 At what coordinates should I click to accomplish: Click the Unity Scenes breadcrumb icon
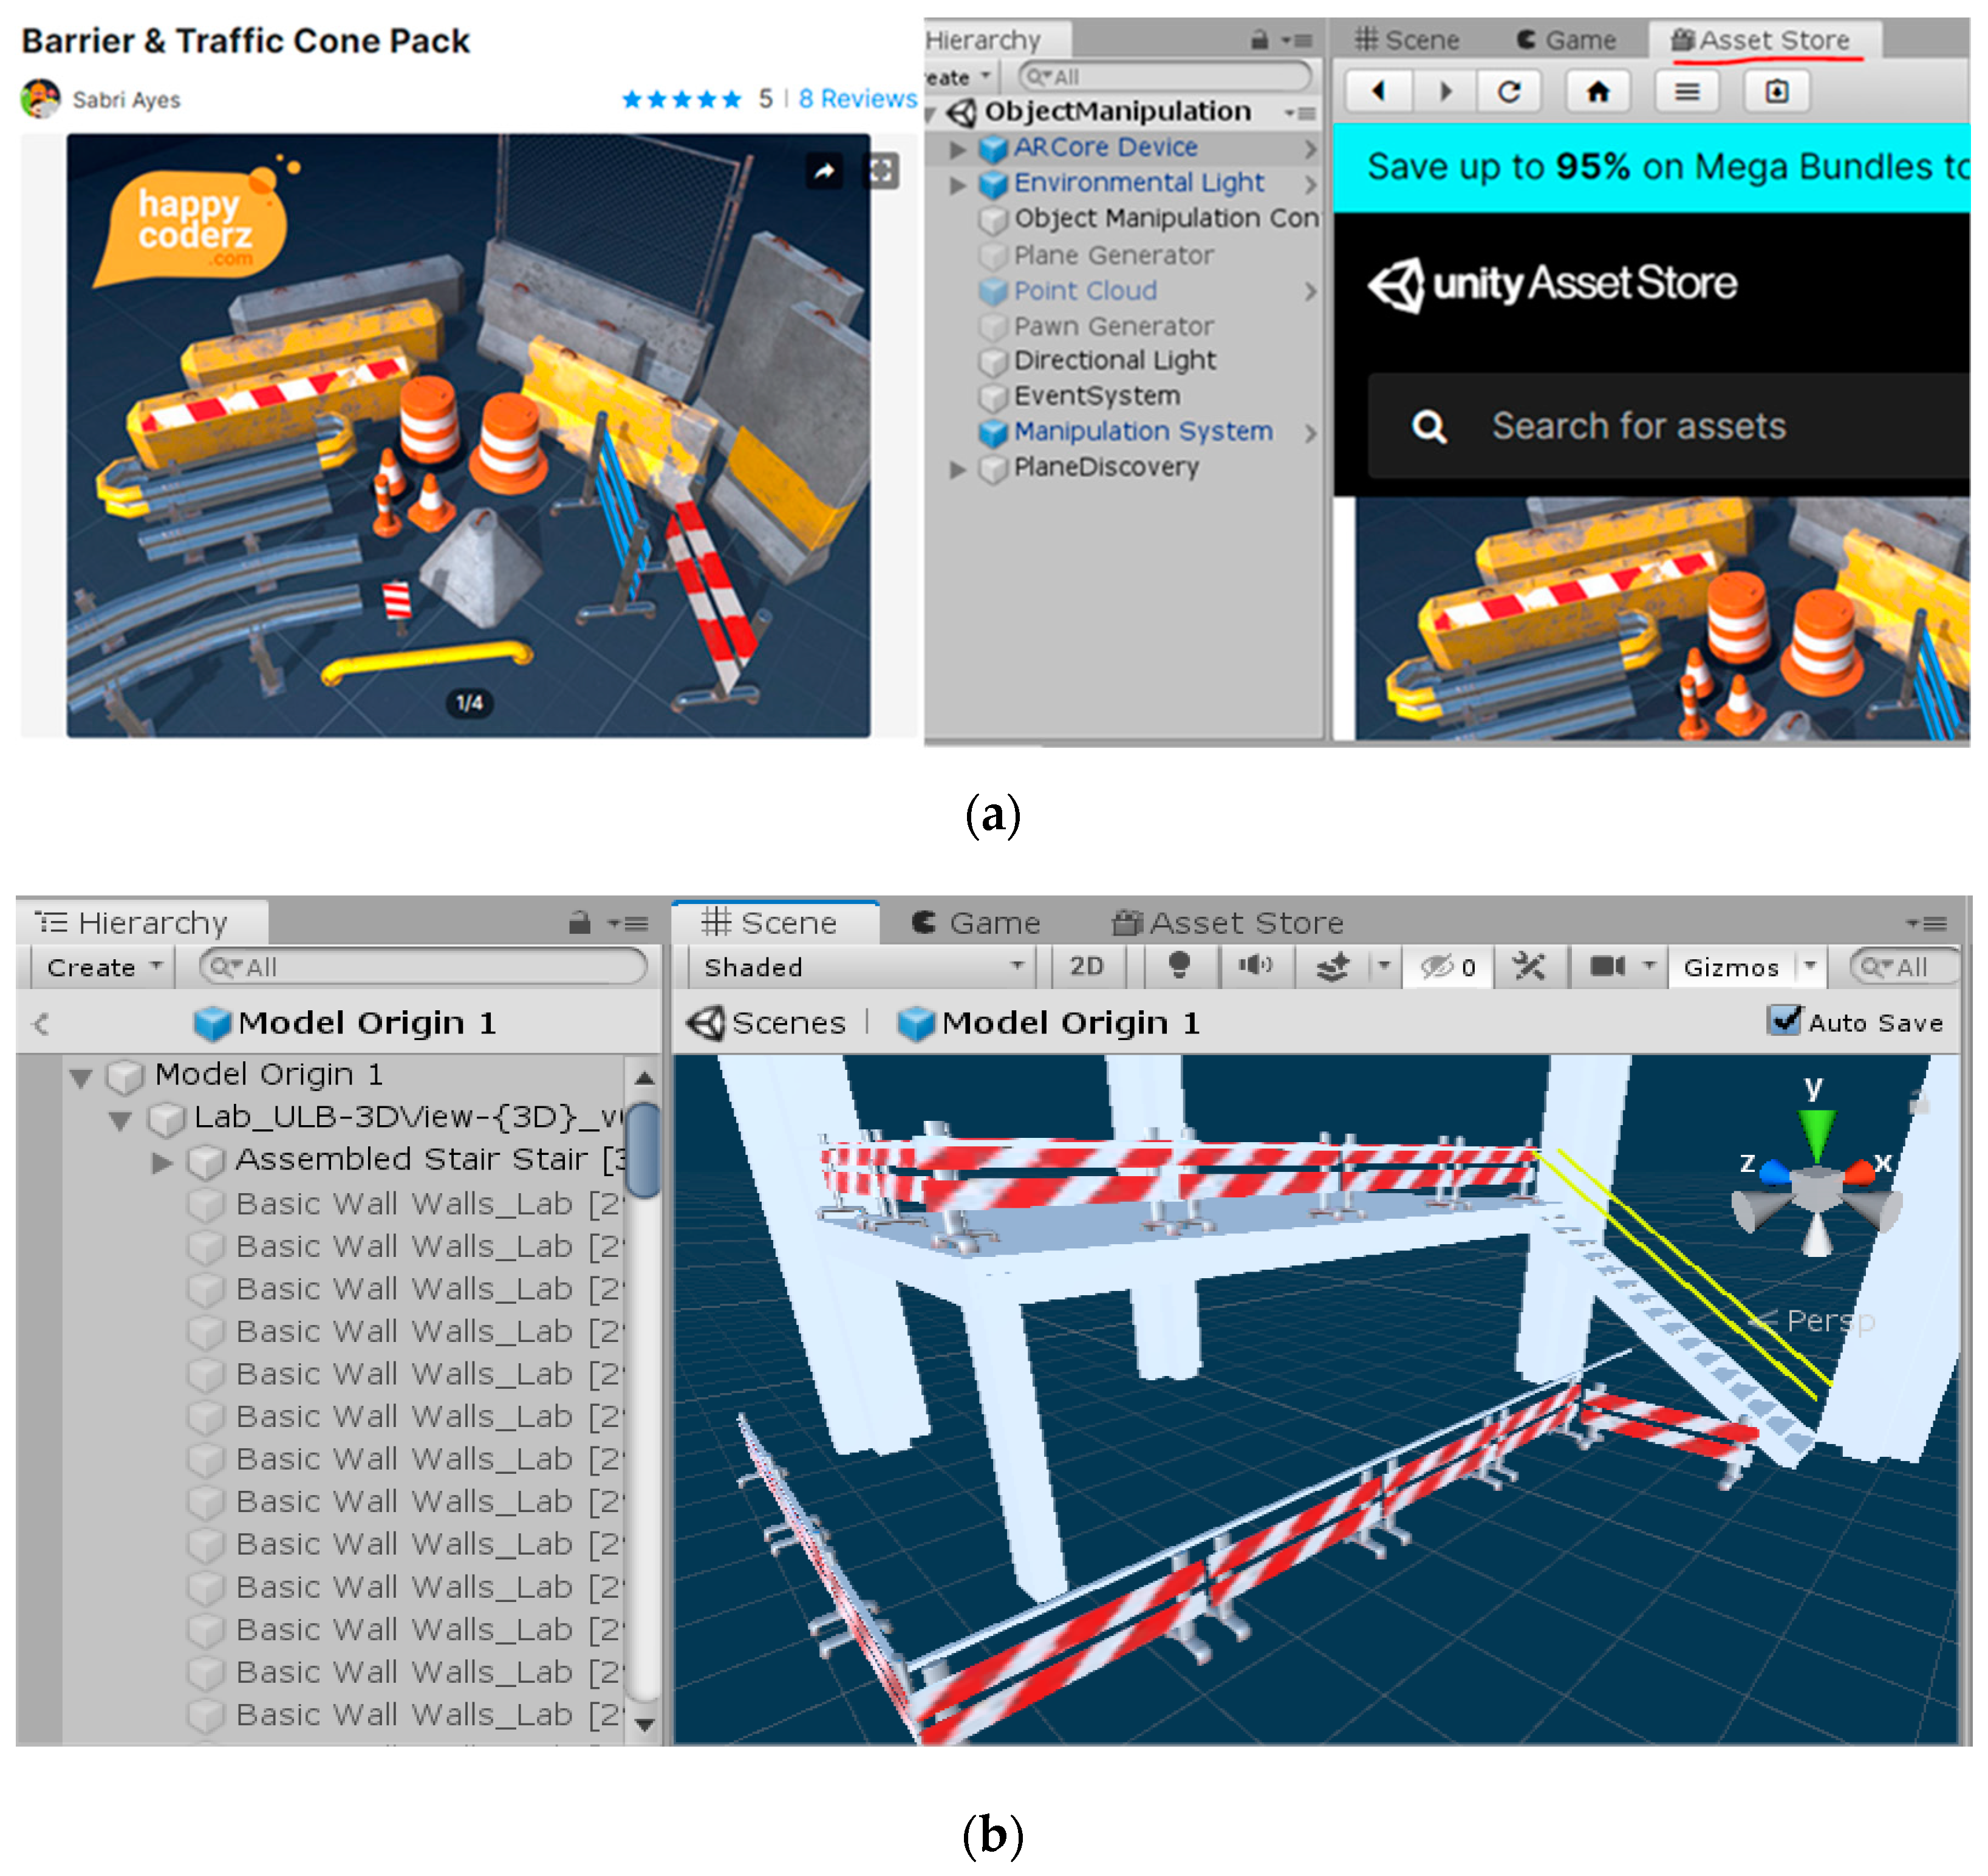706,1022
